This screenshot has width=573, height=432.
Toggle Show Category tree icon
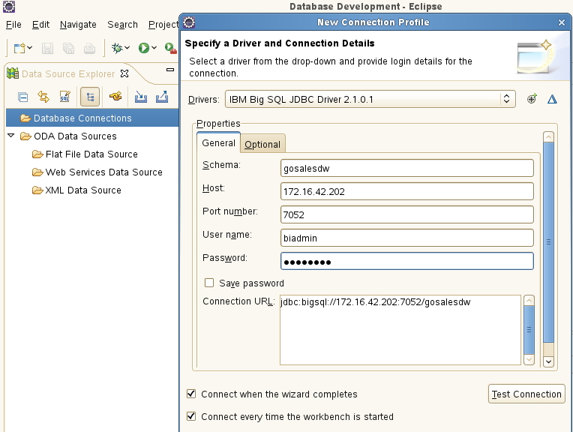coord(90,97)
